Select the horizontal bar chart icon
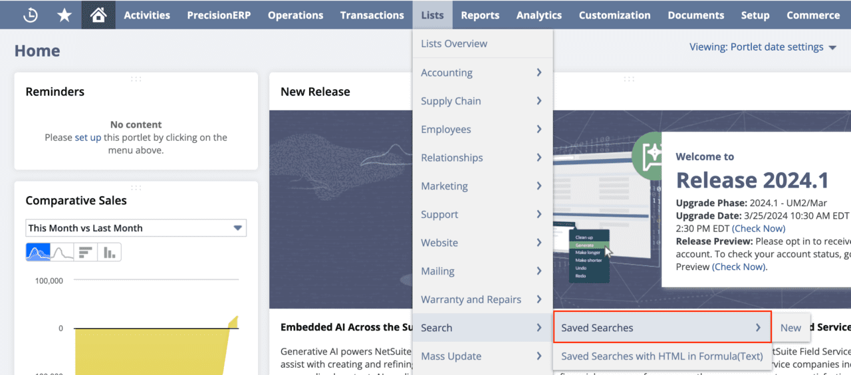The image size is (851, 375). 85,252
